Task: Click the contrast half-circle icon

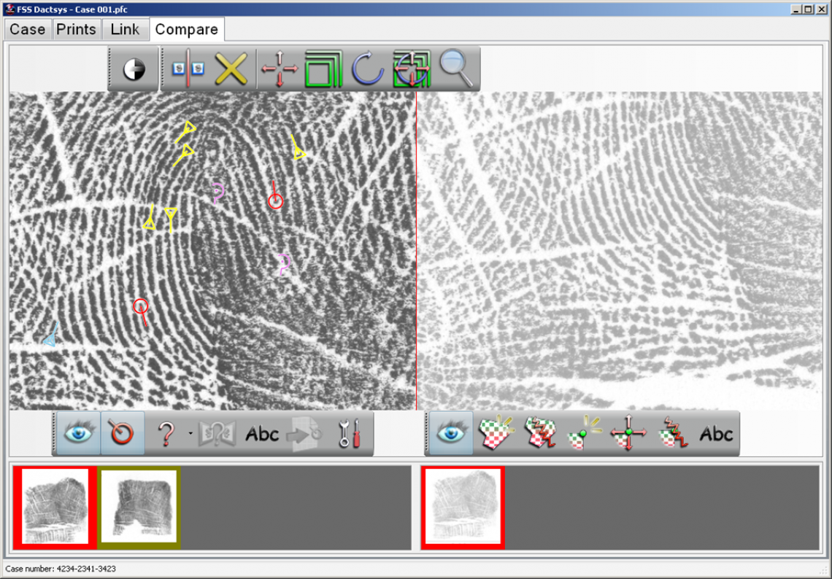Action: point(134,69)
